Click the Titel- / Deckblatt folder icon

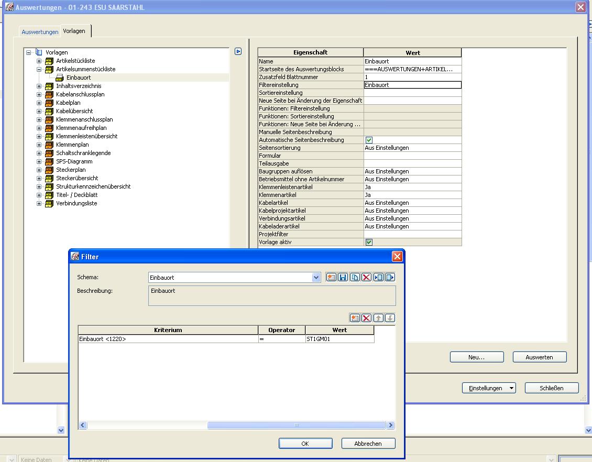click(49, 195)
